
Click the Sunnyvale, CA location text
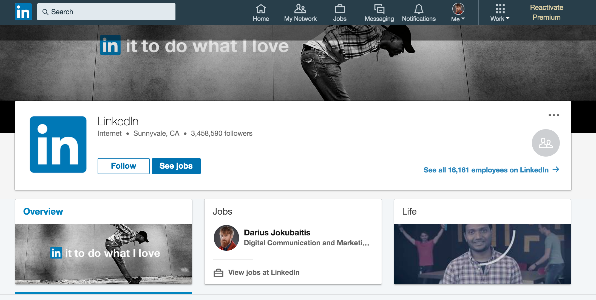click(x=156, y=133)
